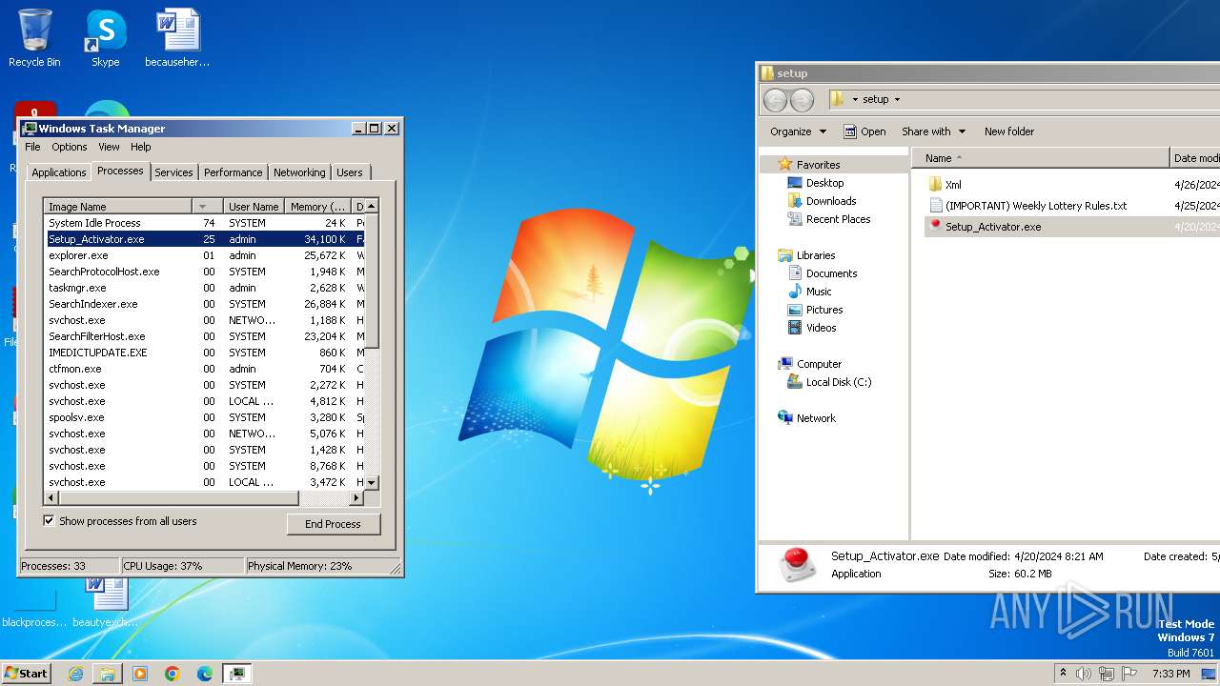Open Windows Explorer taskbar button
1220x686 pixels.
click(x=108, y=674)
